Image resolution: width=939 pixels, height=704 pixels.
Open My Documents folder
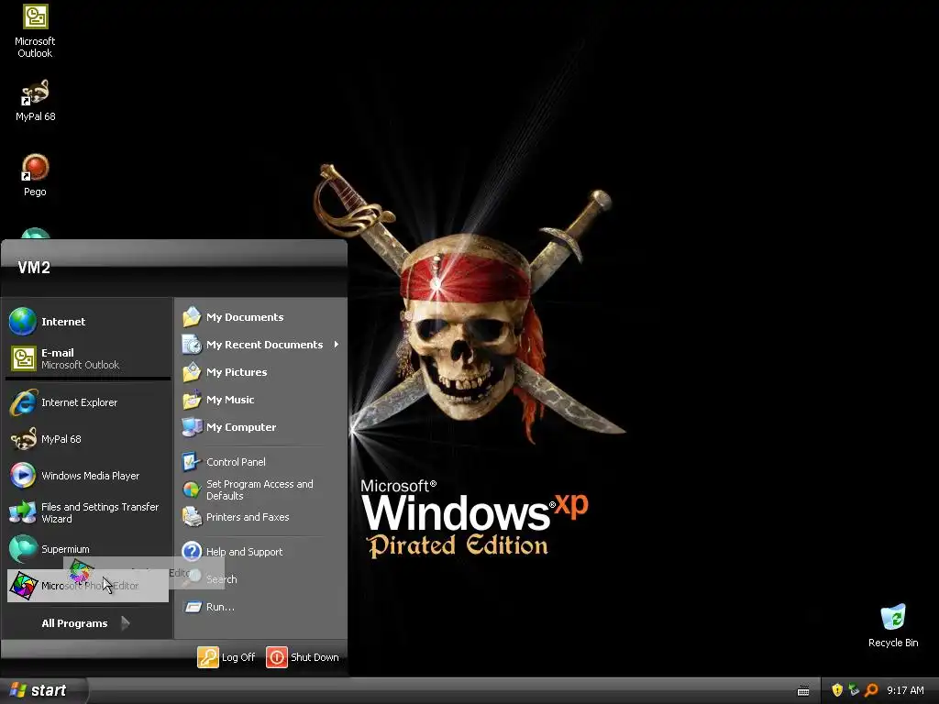click(260, 317)
